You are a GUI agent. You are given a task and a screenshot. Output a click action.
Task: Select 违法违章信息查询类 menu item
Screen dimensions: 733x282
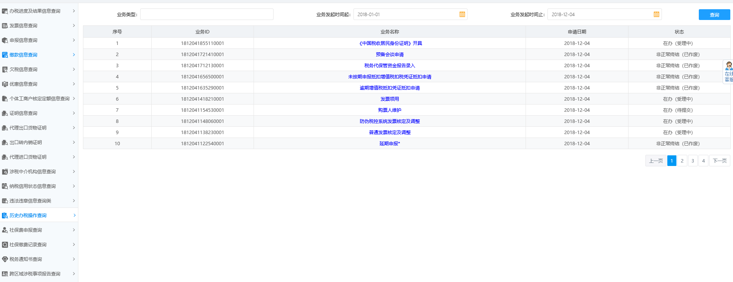click(30, 201)
